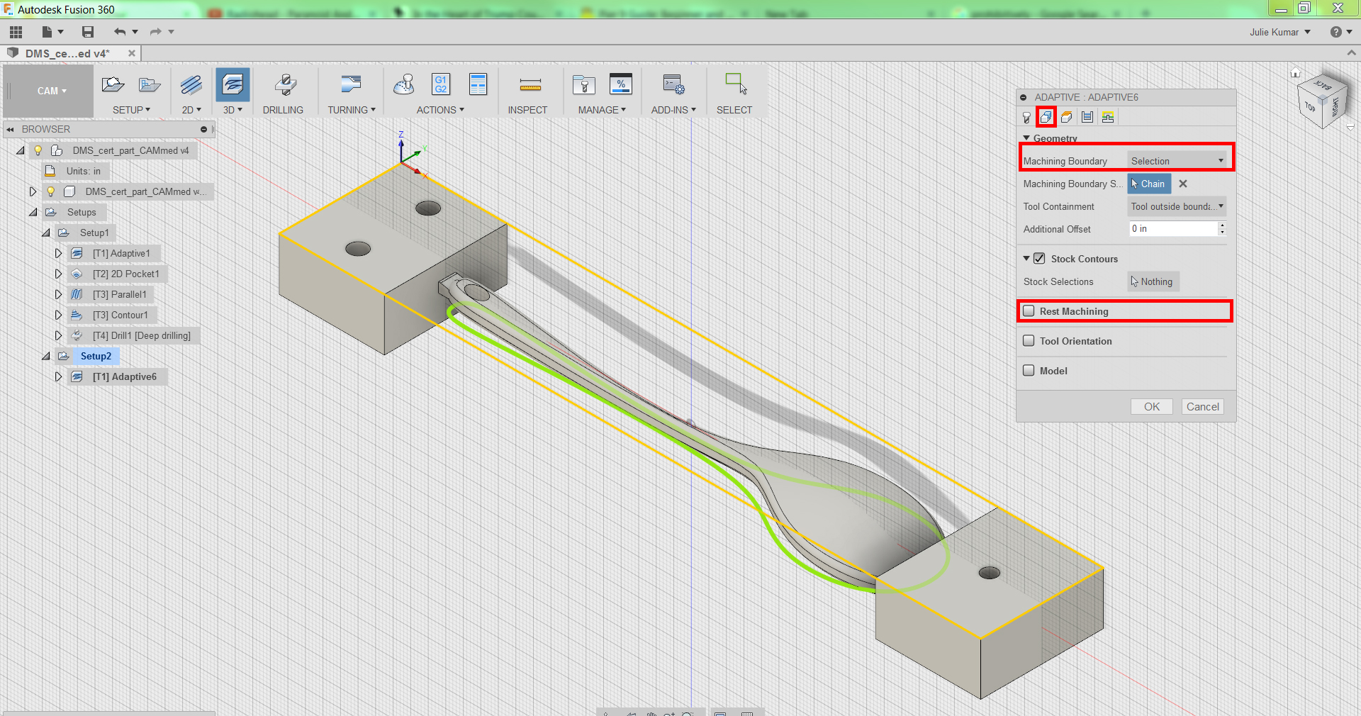
Task: Clear the machining boundary selection X
Action: (x=1183, y=184)
